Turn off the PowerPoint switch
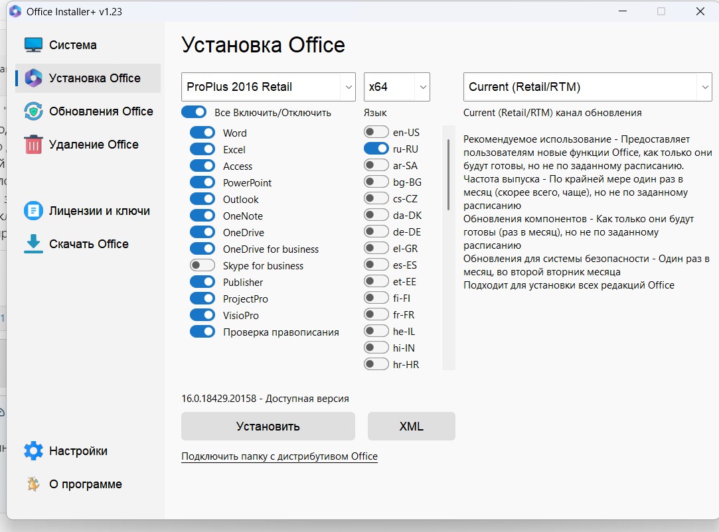Viewport: 719px width, 532px height. coord(202,182)
